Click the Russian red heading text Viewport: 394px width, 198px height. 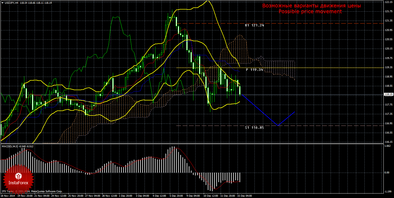[x=312, y=6]
